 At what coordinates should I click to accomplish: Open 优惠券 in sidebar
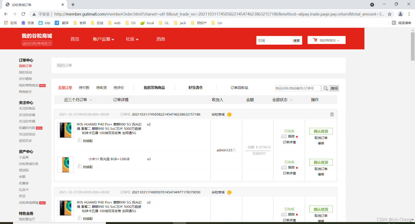[24, 183]
